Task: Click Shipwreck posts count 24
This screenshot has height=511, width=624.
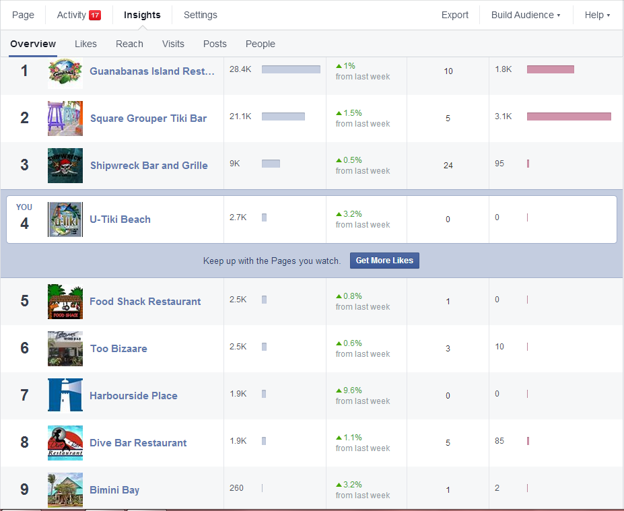Action: click(x=448, y=166)
